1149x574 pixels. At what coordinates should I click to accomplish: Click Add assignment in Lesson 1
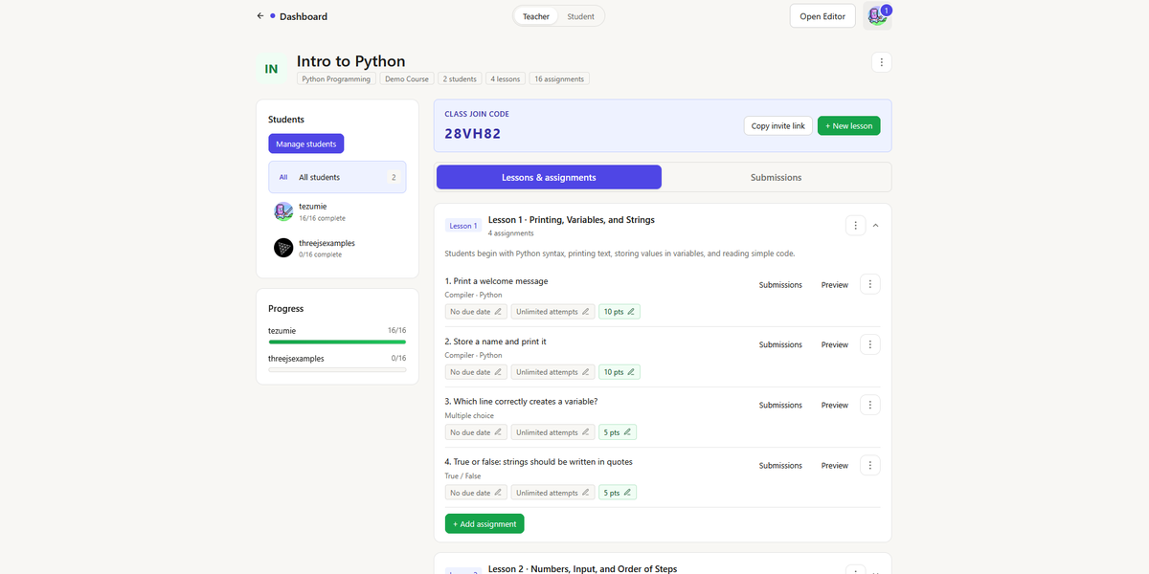484,523
